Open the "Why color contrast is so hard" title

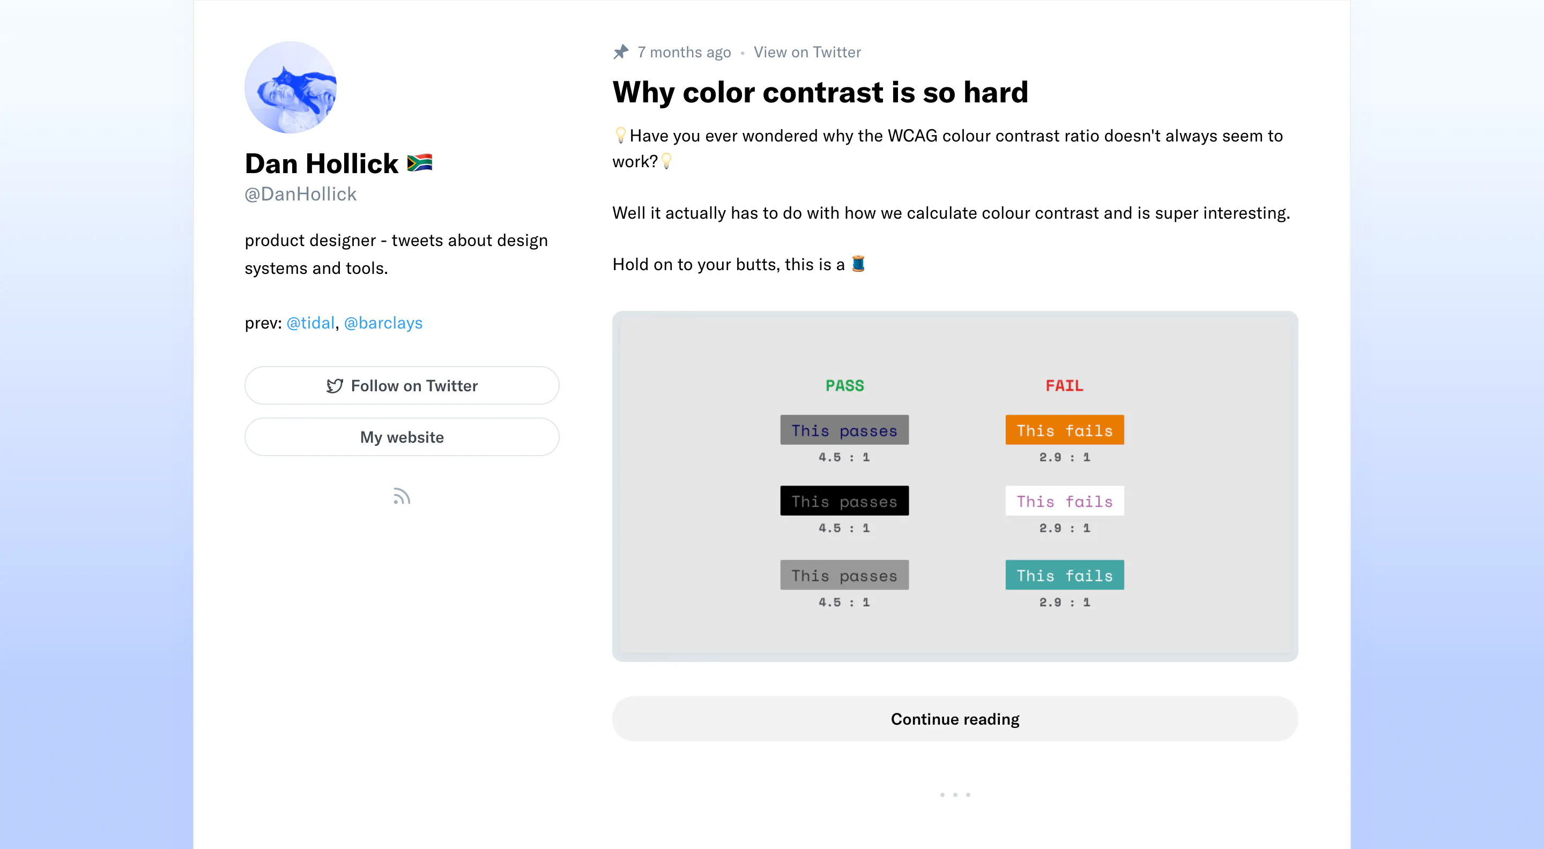point(820,92)
